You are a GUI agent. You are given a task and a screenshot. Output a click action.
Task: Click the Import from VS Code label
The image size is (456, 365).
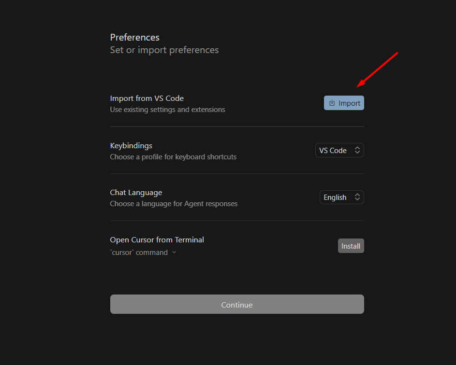tap(147, 98)
